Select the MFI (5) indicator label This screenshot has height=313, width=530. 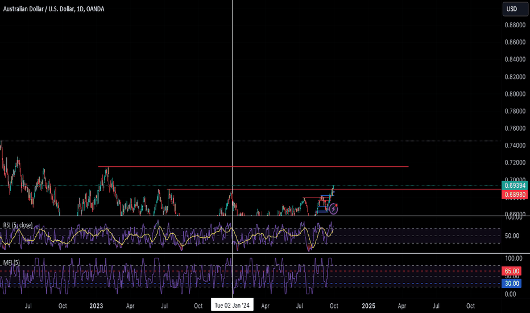(11, 262)
